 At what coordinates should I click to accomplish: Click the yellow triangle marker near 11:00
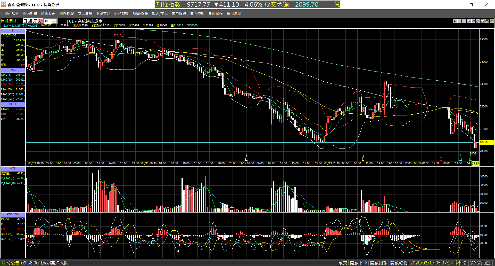point(363,158)
